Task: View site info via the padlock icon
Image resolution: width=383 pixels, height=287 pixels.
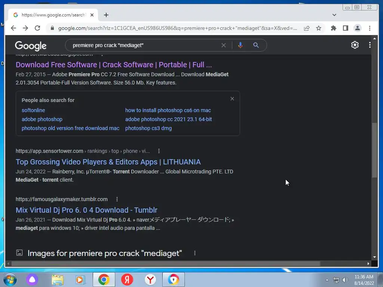Action: [52, 28]
